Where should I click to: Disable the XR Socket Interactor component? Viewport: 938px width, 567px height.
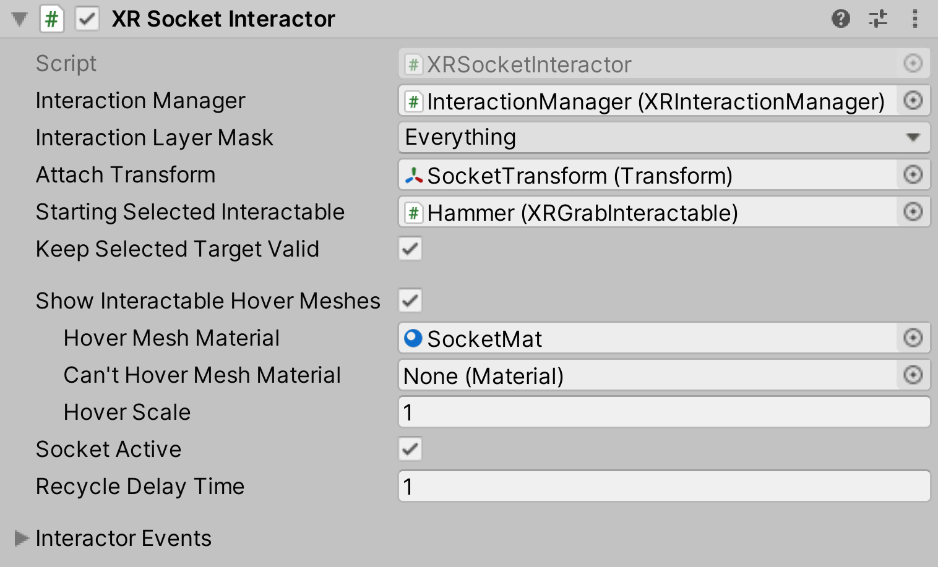click(x=87, y=19)
